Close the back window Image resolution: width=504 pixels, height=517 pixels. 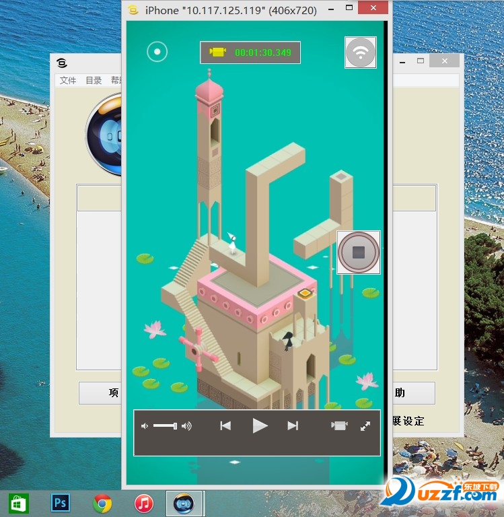pyautogui.click(x=445, y=61)
